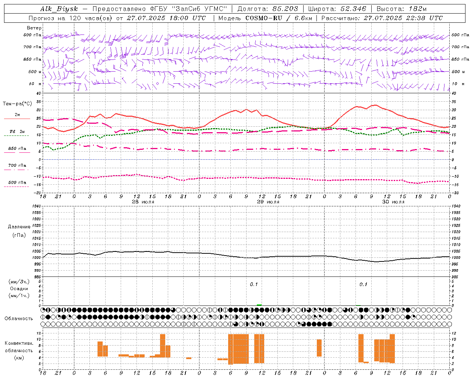The width and height of the screenshot is (471, 376).
Task: Click the 0.1 precipitation value above 29 июля
Action: click(x=254, y=285)
